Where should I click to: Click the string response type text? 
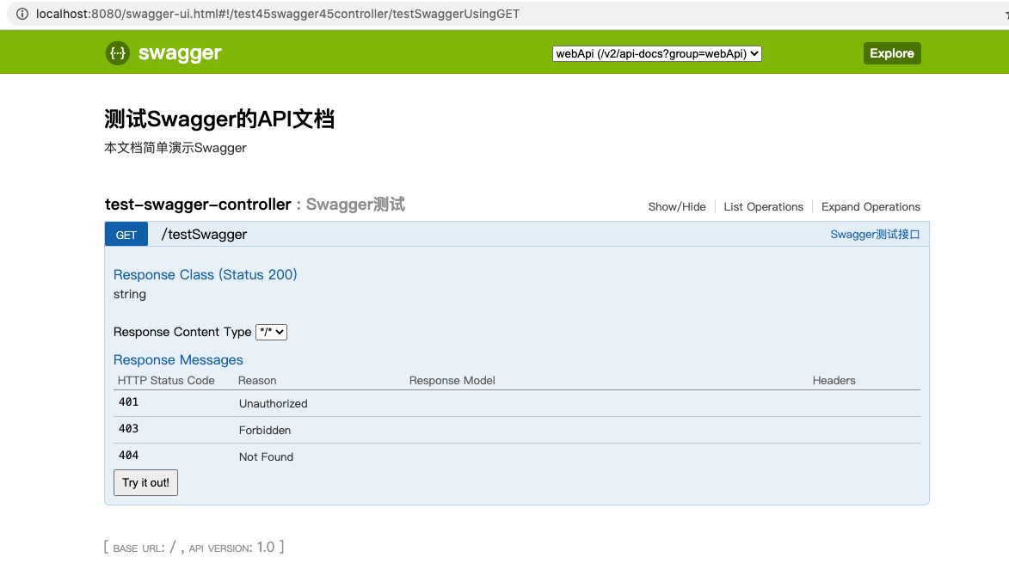[129, 295]
